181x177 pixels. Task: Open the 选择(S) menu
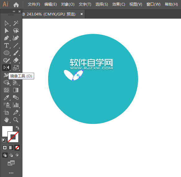click(x=102, y=4)
